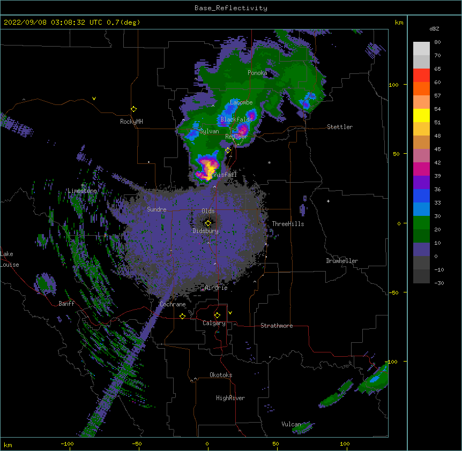Click the yellow marker near RockyMH
The height and width of the screenshot is (451, 462).
pyautogui.click(x=134, y=109)
